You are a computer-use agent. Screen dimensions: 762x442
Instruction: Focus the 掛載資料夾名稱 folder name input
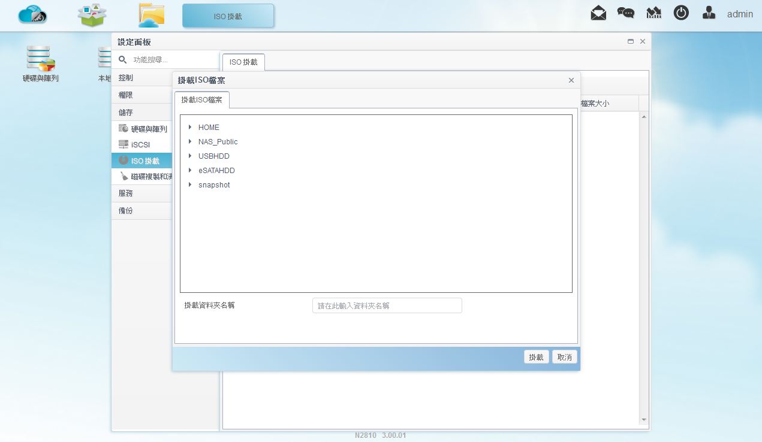[387, 305]
